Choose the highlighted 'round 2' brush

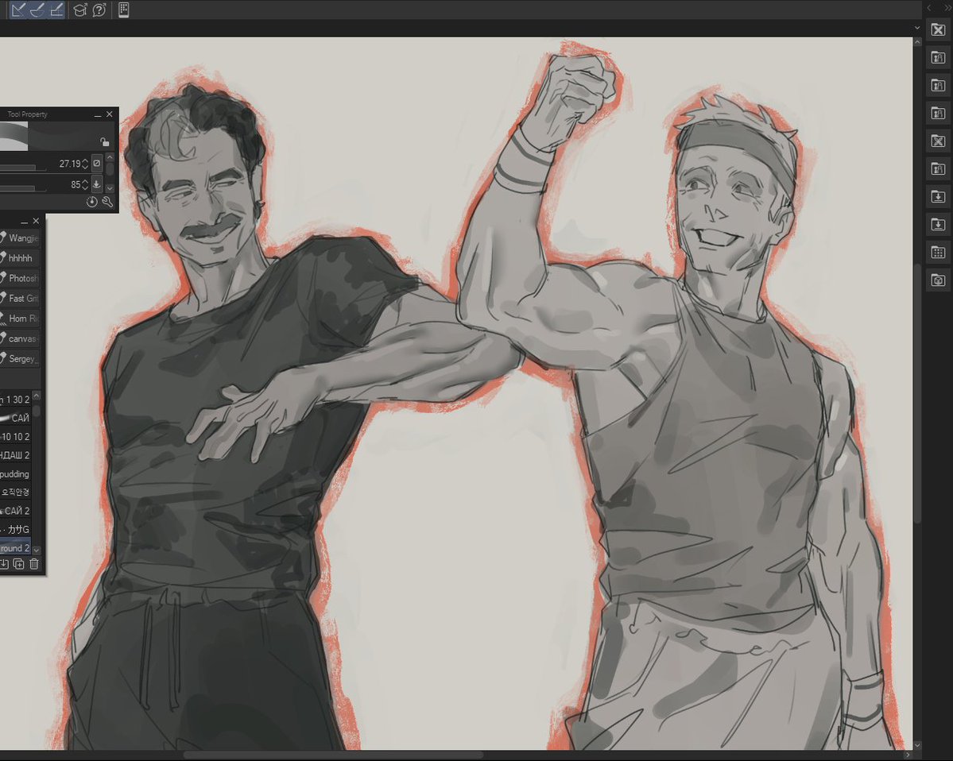(15, 548)
